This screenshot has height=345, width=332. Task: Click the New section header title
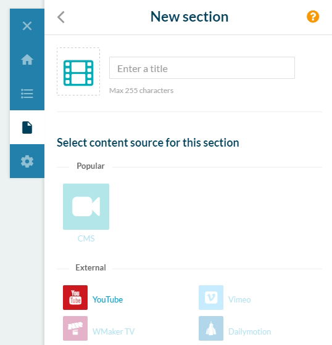[x=189, y=17]
